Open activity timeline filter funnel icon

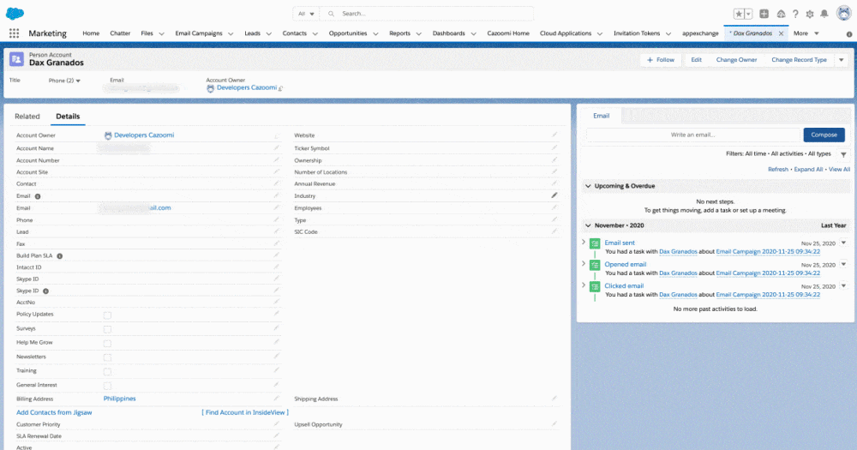tap(843, 154)
